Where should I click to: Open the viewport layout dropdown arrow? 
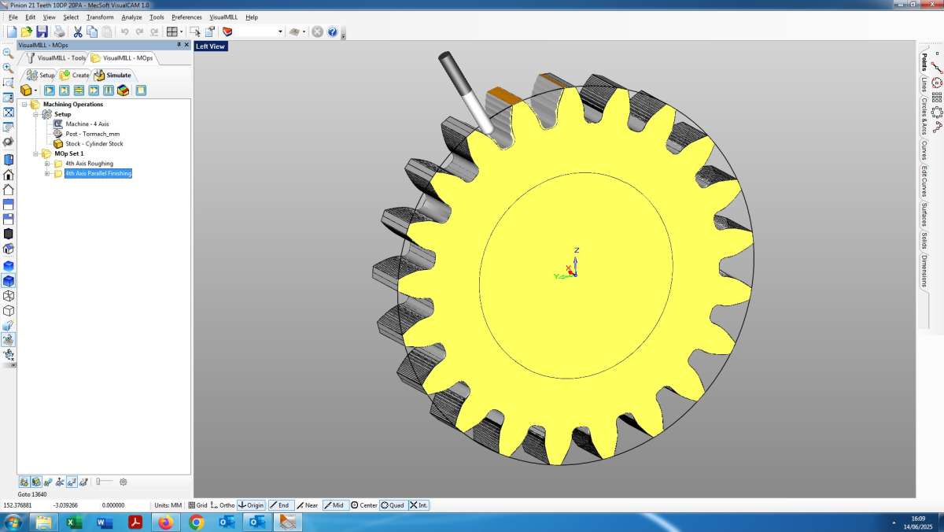(182, 32)
